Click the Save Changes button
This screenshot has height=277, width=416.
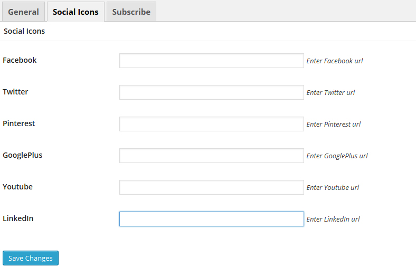pyautogui.click(x=31, y=258)
